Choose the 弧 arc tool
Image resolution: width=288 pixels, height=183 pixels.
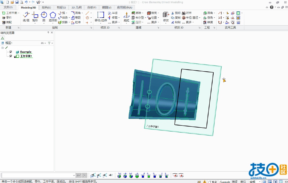tap(62, 13)
